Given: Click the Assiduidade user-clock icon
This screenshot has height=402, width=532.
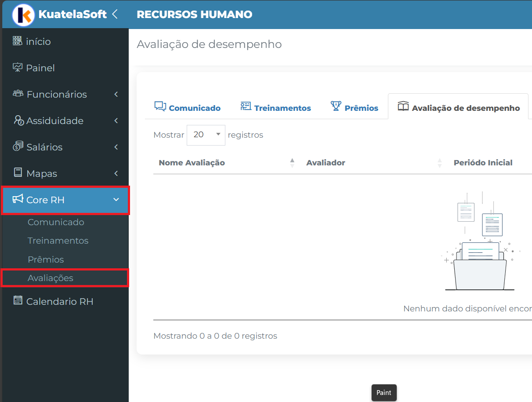Looking at the screenshot, I should [x=18, y=121].
